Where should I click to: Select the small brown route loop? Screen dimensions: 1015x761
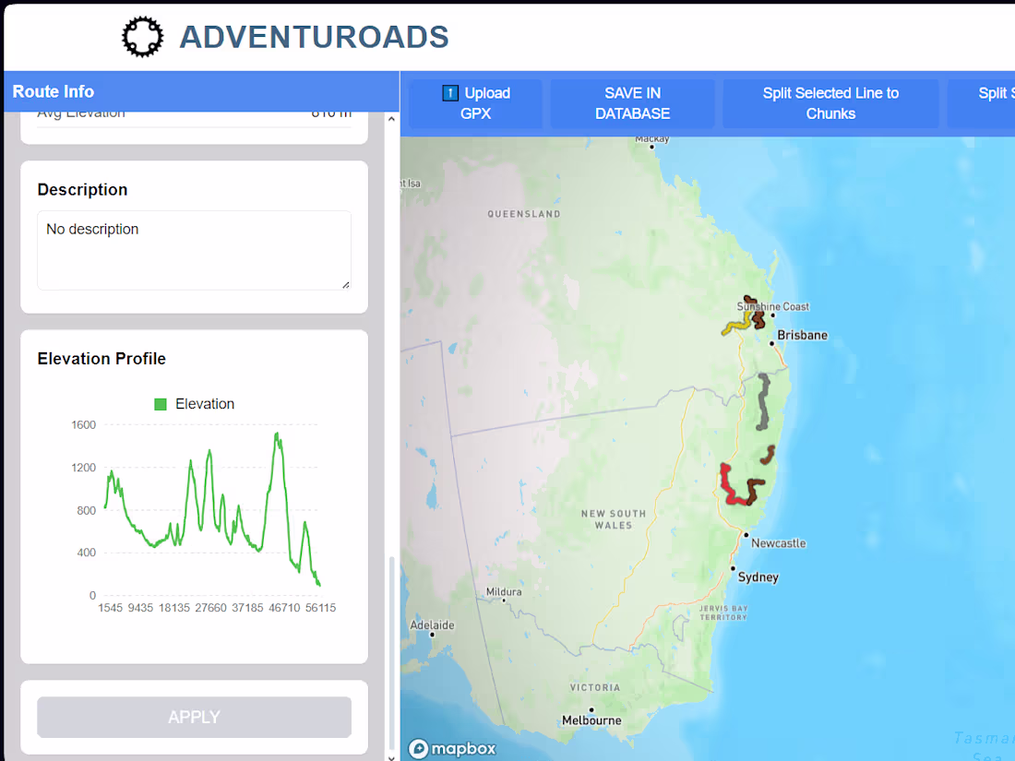(x=768, y=452)
